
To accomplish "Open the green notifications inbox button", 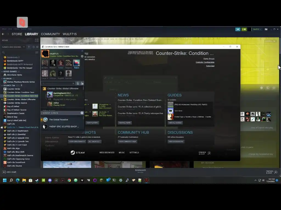I will [244, 29].
